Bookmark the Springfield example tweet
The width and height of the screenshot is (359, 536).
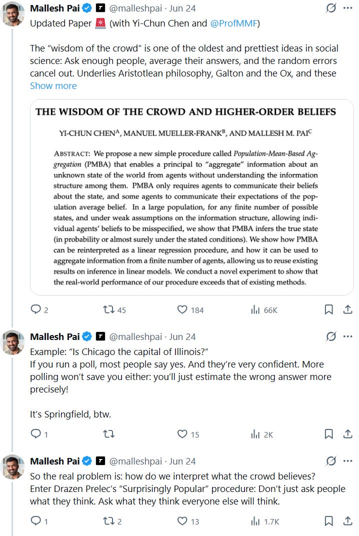point(328,434)
